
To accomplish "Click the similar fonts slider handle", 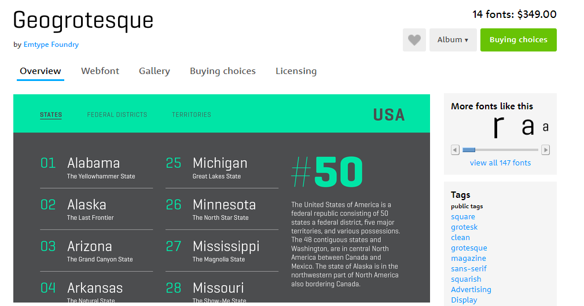I will click(x=469, y=150).
